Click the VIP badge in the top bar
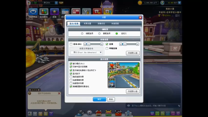208x117 pixels. 61,3
